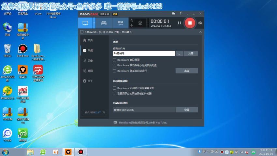Open Bandicam help question mark

pyautogui.click(x=181, y=14)
